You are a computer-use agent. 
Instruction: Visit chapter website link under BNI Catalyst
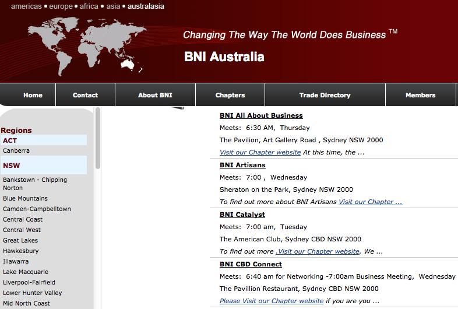[x=318, y=251]
